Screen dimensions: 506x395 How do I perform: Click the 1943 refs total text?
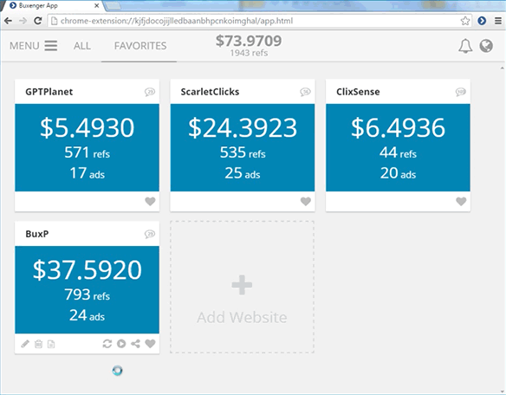point(249,53)
